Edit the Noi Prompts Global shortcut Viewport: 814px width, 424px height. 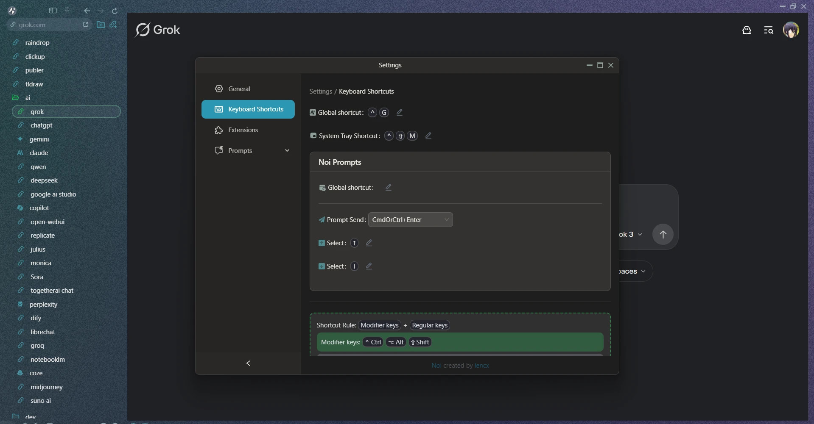388,187
